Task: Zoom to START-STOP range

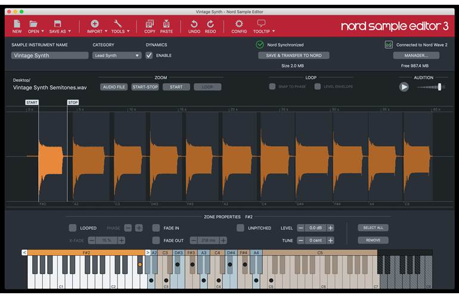Action: [x=145, y=87]
